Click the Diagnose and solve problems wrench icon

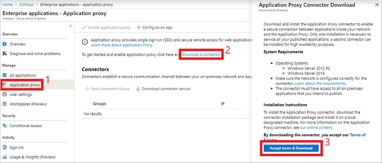(4, 53)
